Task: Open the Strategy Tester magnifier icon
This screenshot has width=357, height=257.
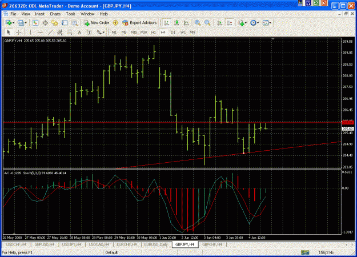Action: tap(74, 23)
